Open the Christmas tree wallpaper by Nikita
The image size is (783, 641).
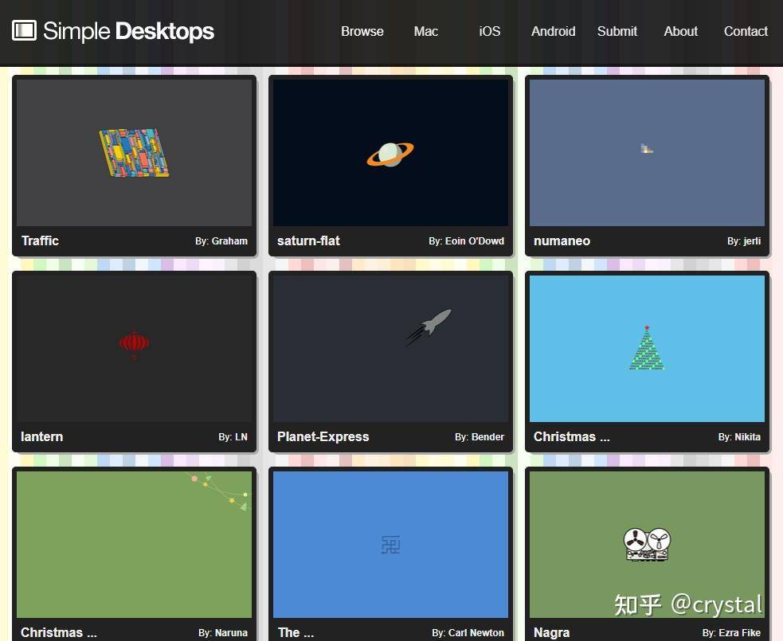[x=647, y=349]
